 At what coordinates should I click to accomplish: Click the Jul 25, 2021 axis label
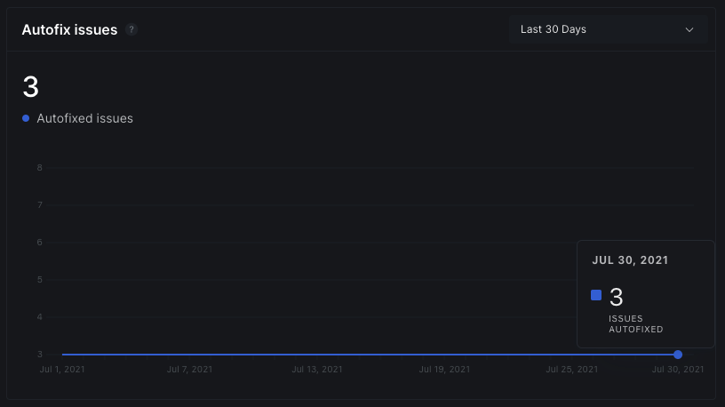click(571, 369)
